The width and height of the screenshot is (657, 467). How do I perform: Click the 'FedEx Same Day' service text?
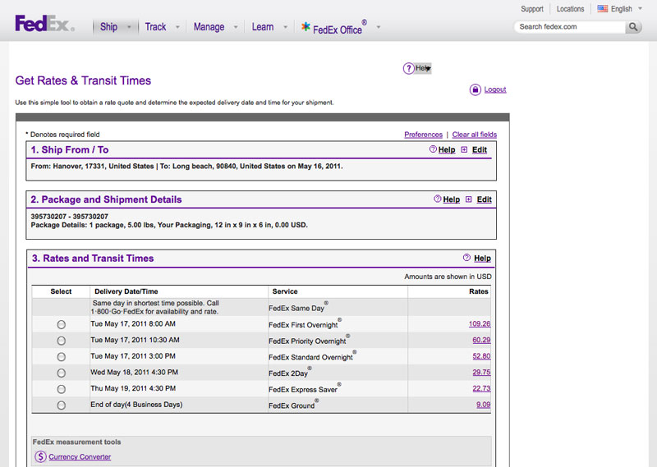click(x=298, y=307)
